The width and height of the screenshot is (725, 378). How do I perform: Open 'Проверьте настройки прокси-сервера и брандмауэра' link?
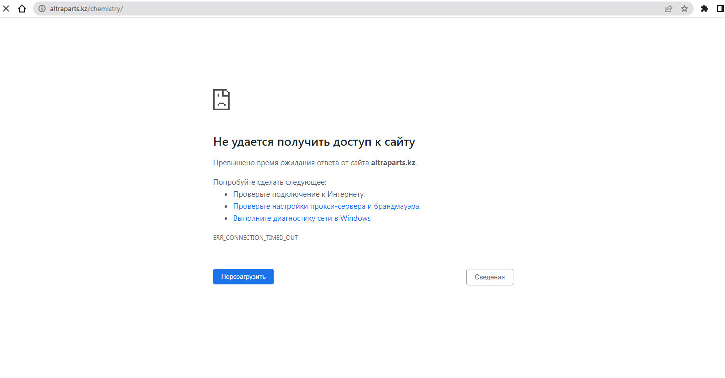326,206
